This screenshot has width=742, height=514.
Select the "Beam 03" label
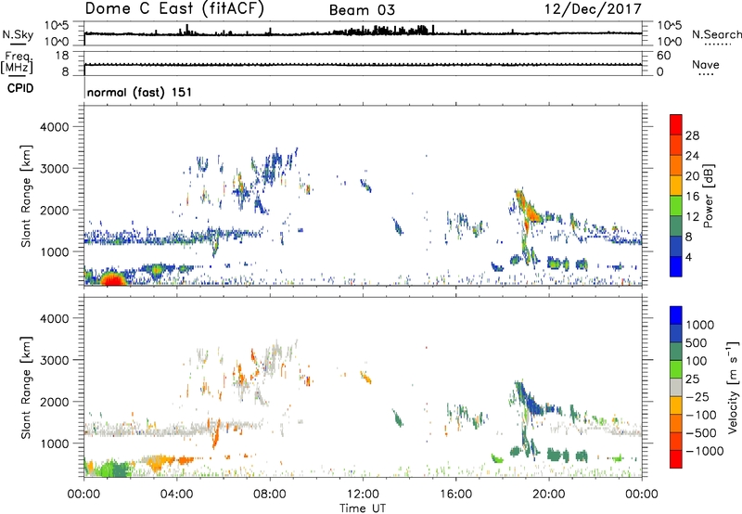(x=362, y=10)
